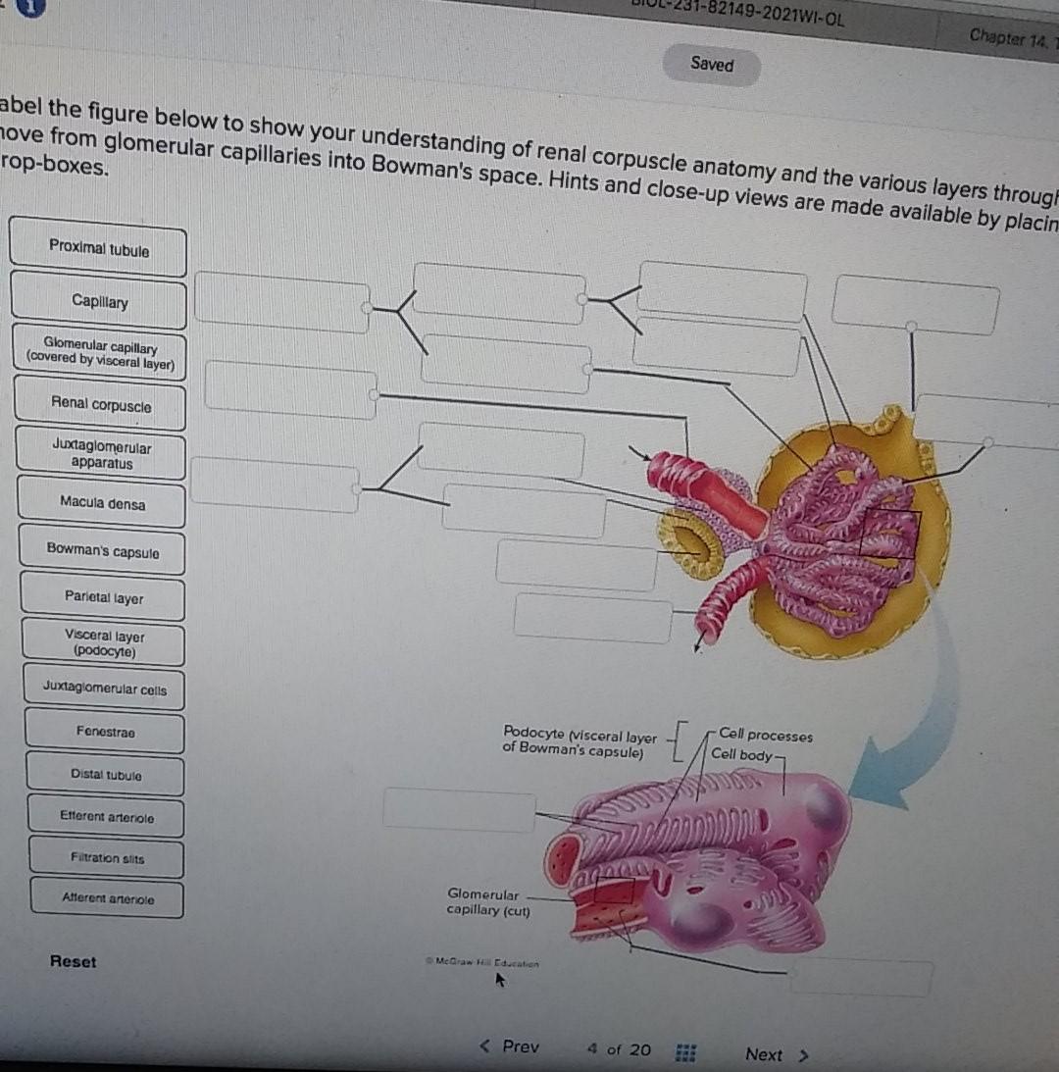The image size is (1059, 1072).
Task: Select the Afferent arteriole label tile
Action: coord(107,898)
